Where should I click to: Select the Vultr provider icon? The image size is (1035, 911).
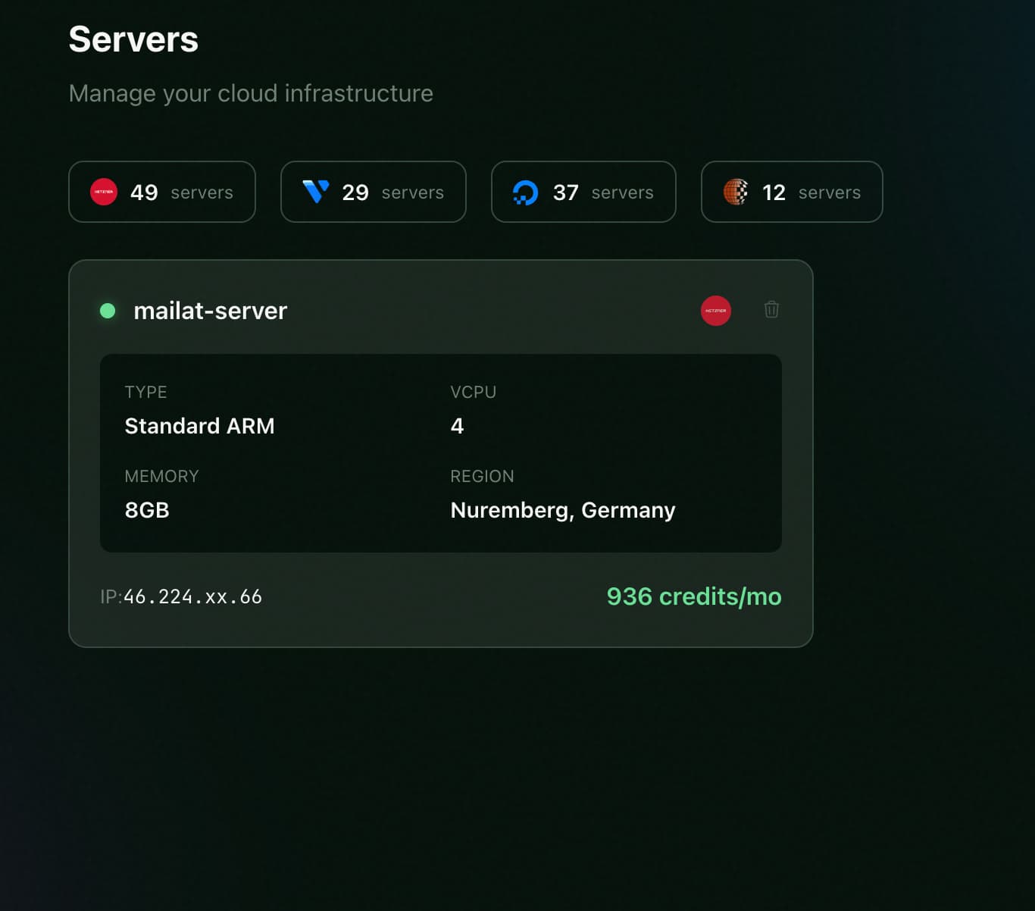click(x=317, y=192)
